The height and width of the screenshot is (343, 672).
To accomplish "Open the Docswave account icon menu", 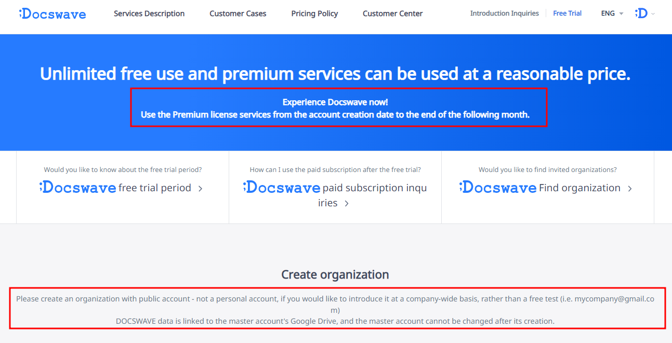I will tap(641, 14).
